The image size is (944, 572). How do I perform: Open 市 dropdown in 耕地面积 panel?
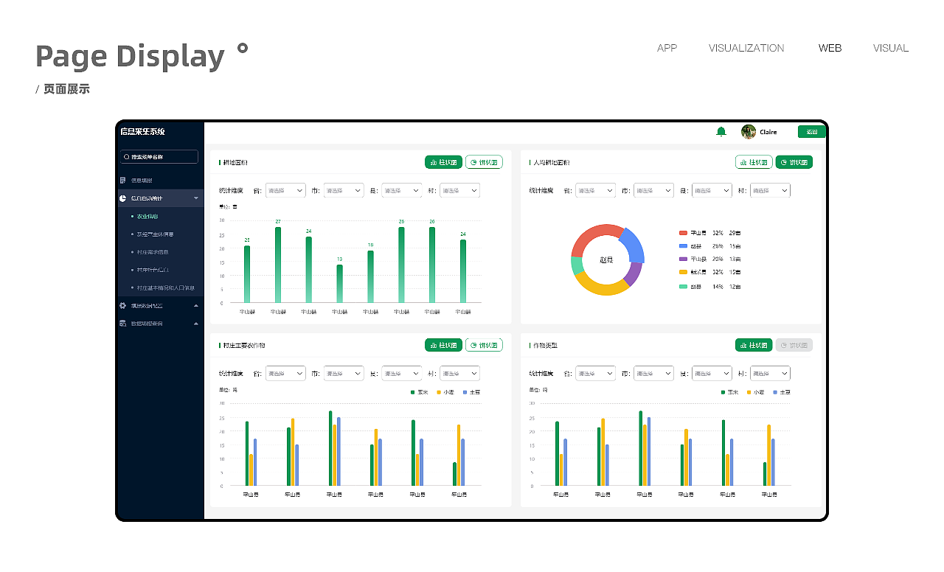point(344,190)
